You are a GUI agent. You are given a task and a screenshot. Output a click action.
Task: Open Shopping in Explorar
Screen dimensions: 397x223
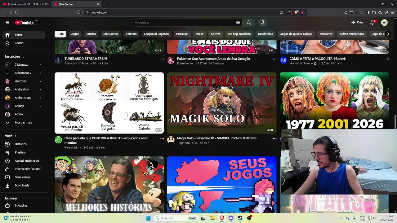pyautogui.click(x=24, y=205)
